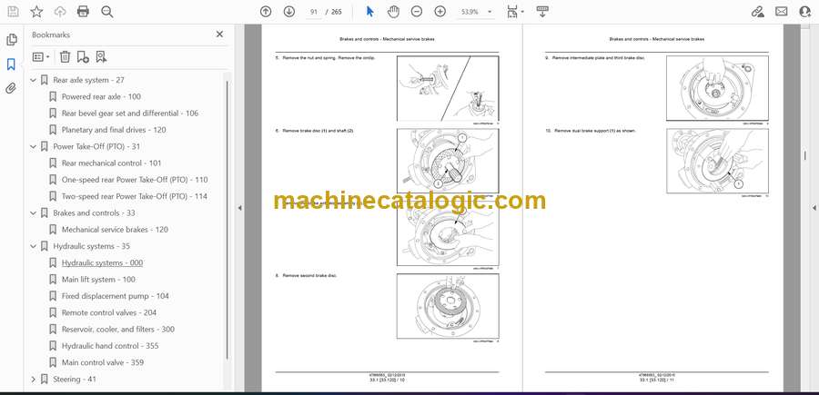Click the page number field showing 91
The width and height of the screenshot is (819, 395).
point(313,12)
